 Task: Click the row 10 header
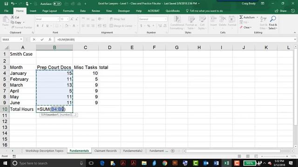(5, 109)
